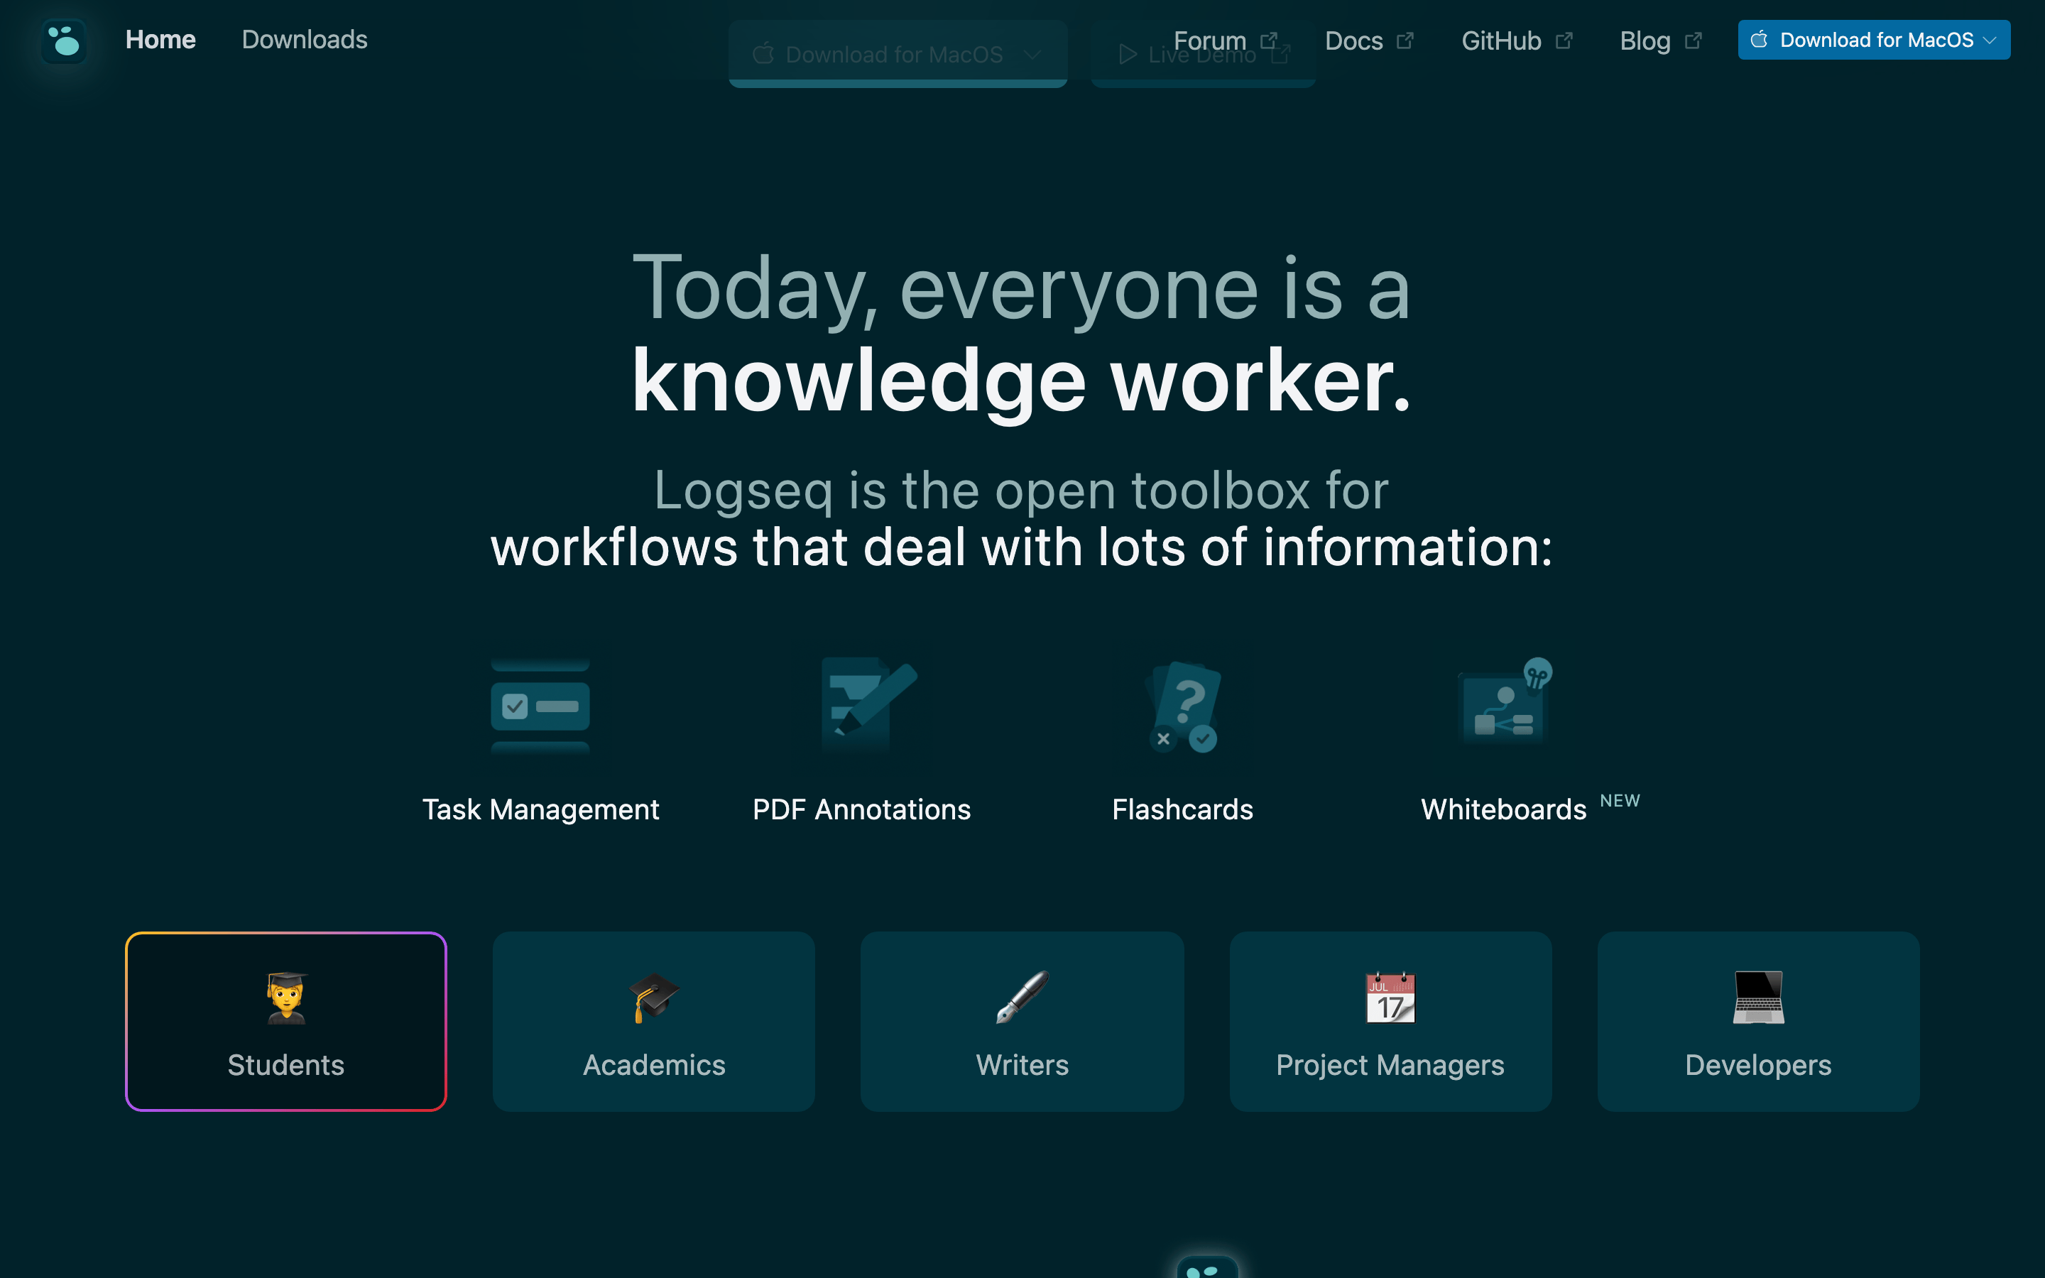Switch to the Project Managers tab card
Image resolution: width=2045 pixels, height=1278 pixels.
[x=1390, y=1021]
